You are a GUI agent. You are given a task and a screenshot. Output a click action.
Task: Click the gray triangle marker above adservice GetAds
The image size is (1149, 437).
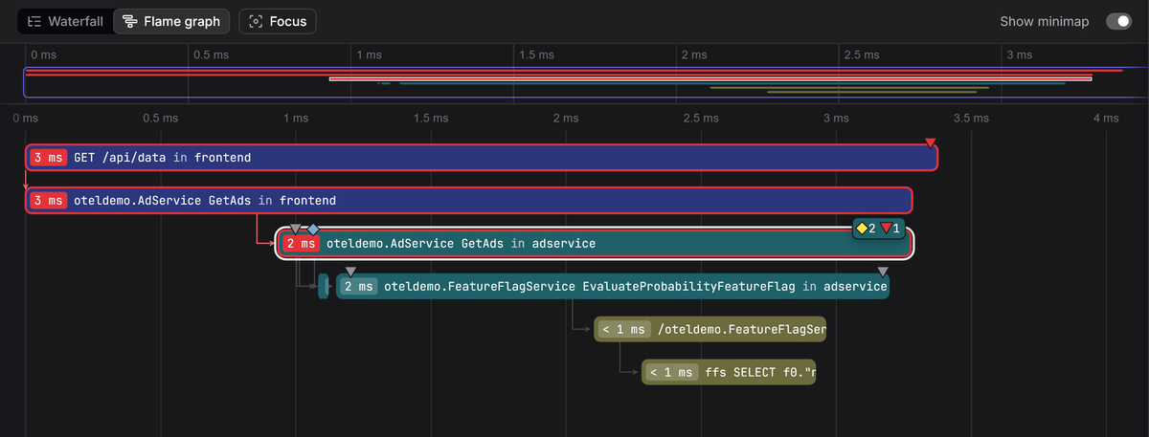coord(296,229)
